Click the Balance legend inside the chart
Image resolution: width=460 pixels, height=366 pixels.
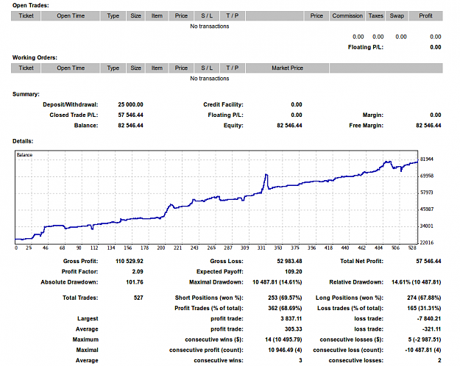(x=24, y=155)
